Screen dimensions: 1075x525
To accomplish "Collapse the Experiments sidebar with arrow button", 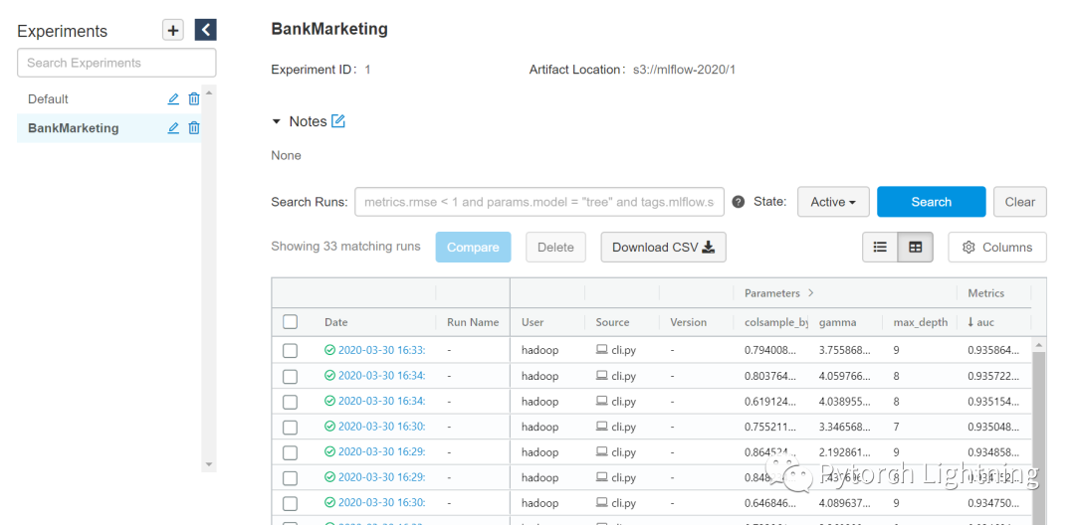I will click(x=206, y=30).
